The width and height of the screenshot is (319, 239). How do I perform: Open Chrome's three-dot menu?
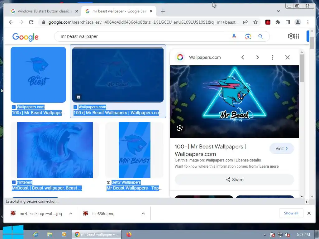point(308,22)
